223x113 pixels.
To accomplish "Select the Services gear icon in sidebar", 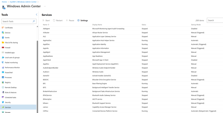I will point(3,107).
